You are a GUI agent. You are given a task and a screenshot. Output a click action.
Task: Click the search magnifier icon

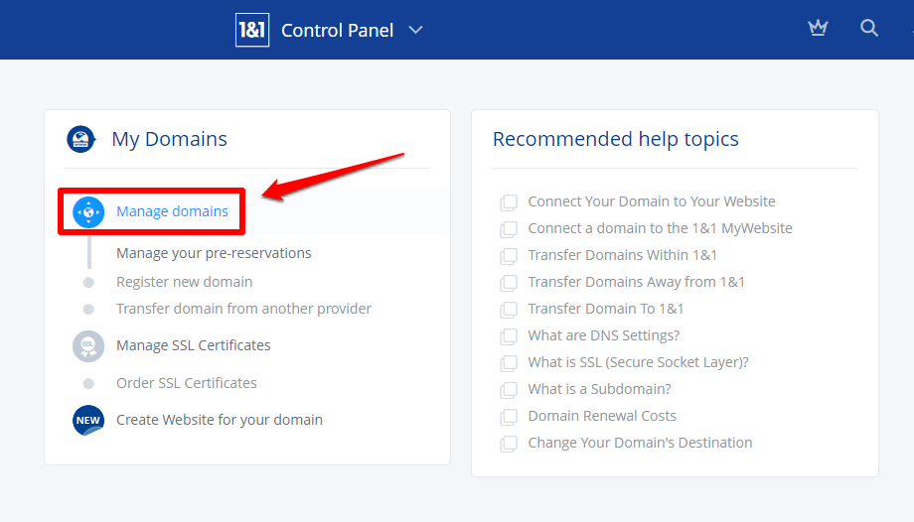click(x=869, y=28)
